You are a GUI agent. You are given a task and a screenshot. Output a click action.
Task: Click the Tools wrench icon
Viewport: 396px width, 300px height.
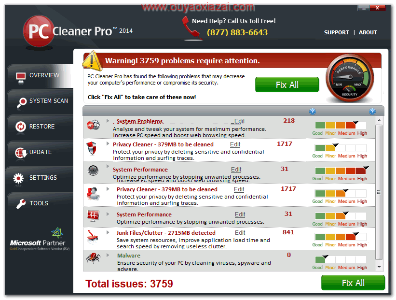click(x=21, y=204)
